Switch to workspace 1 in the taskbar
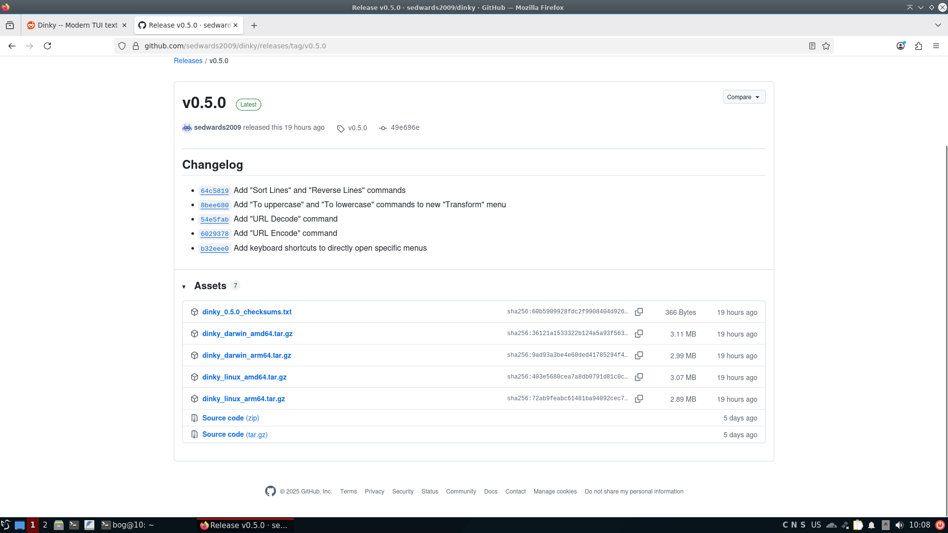Screen dimensions: 948x533 [33, 525]
